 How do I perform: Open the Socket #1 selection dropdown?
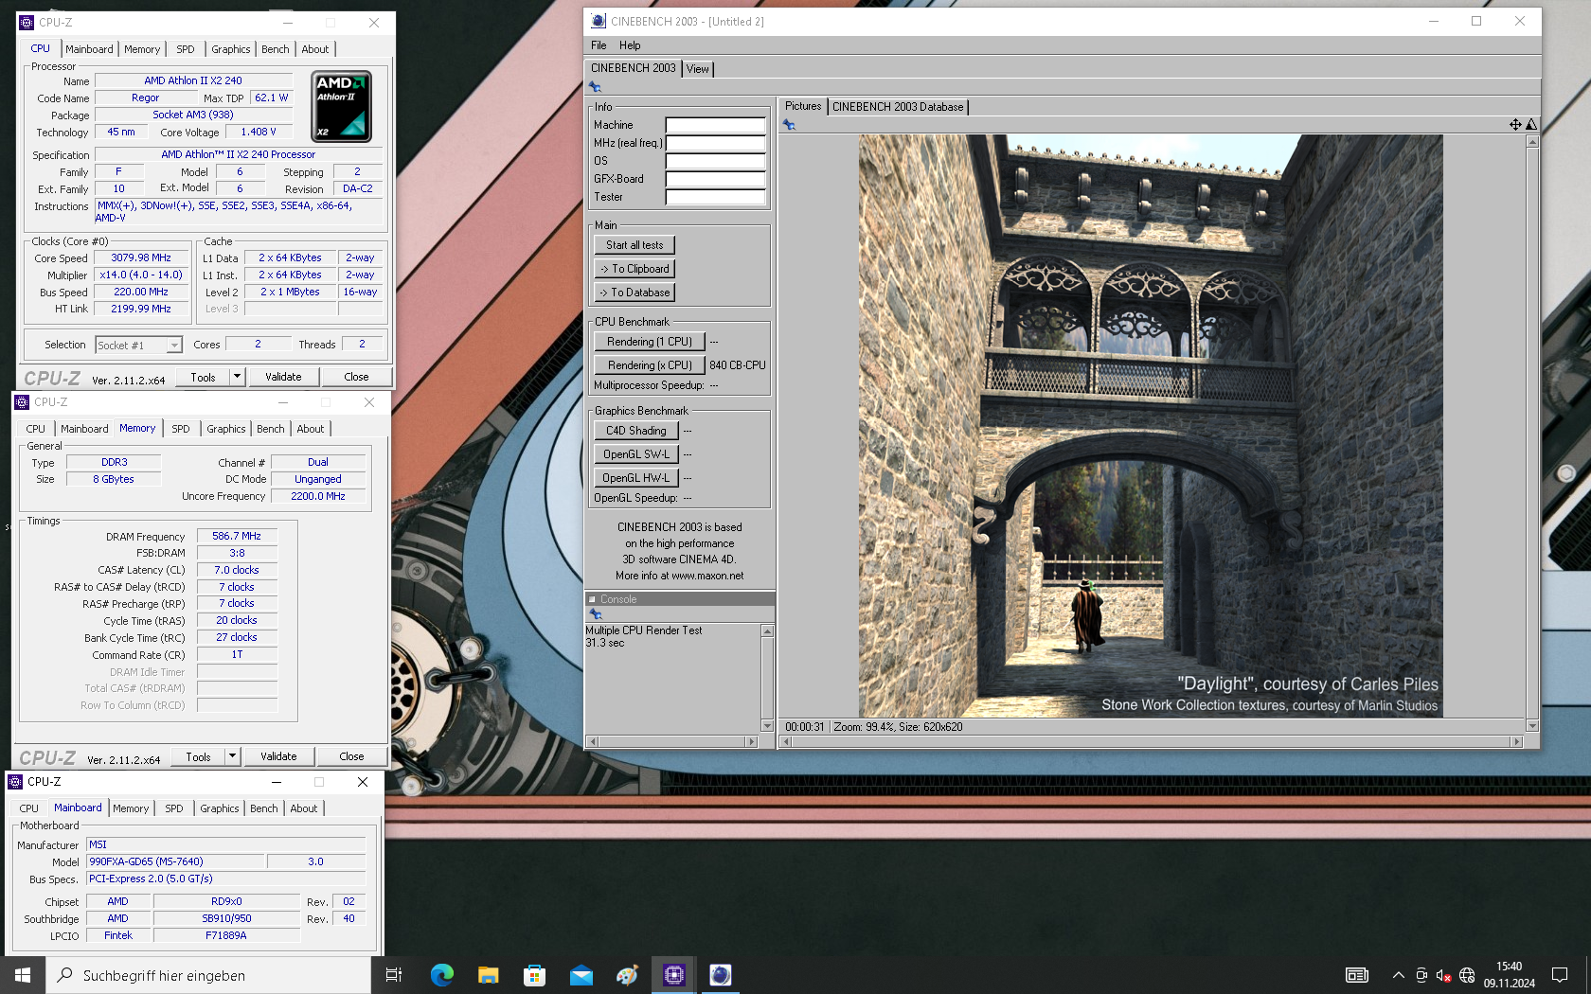click(x=174, y=346)
